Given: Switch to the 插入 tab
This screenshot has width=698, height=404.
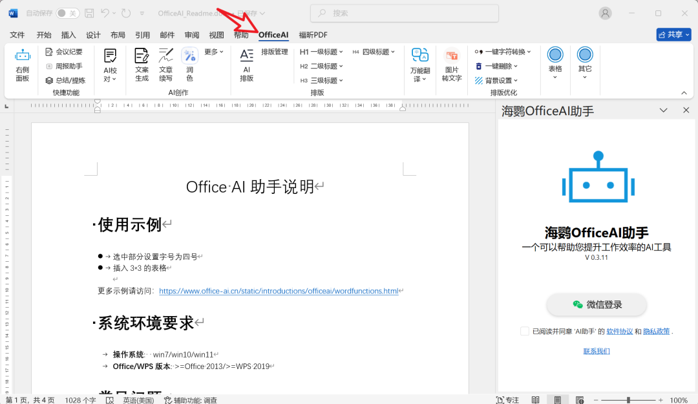Looking at the screenshot, I should (x=69, y=35).
